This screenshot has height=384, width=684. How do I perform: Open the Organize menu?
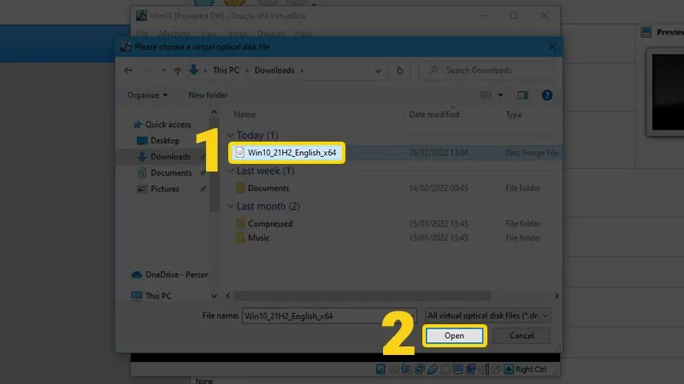(x=148, y=95)
